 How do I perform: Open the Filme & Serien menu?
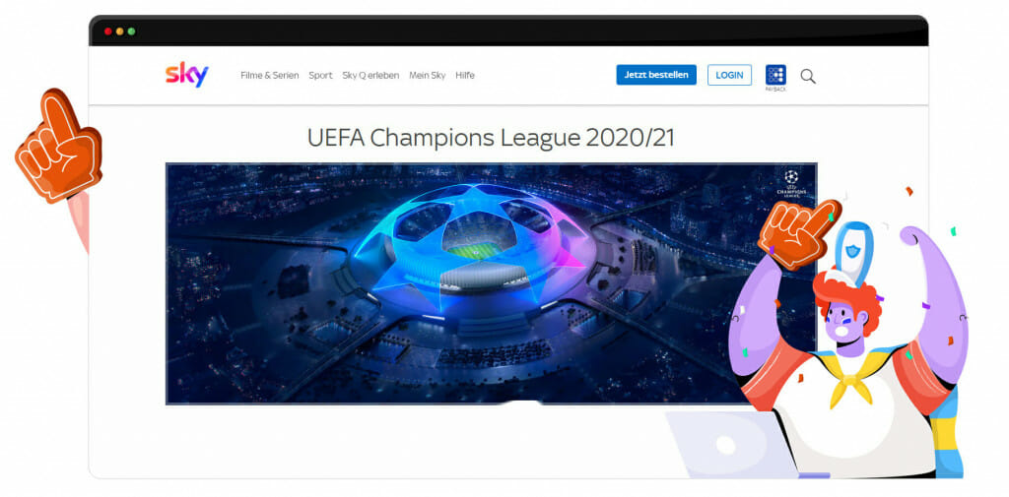click(x=270, y=75)
